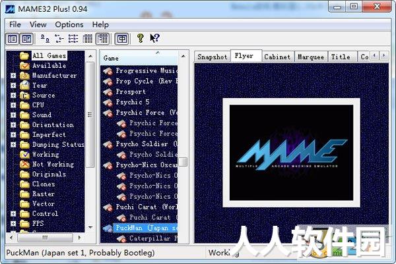The height and width of the screenshot is (264, 396).
Task: Click the What's This help pointer icon
Action: point(155,38)
